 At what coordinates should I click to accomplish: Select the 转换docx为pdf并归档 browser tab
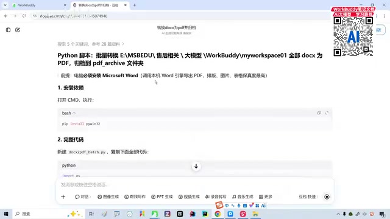click(x=98, y=5)
